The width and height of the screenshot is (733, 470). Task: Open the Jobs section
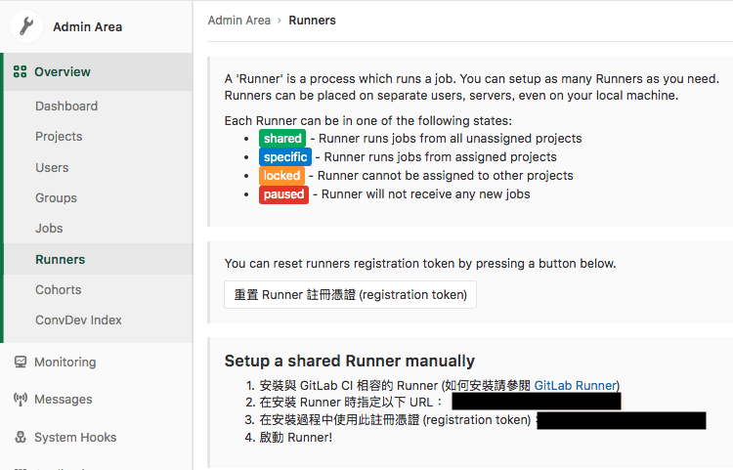point(49,229)
